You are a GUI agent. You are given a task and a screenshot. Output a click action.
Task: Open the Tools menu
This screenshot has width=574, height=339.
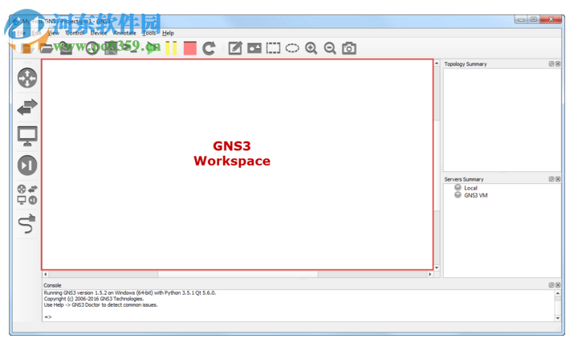[149, 33]
